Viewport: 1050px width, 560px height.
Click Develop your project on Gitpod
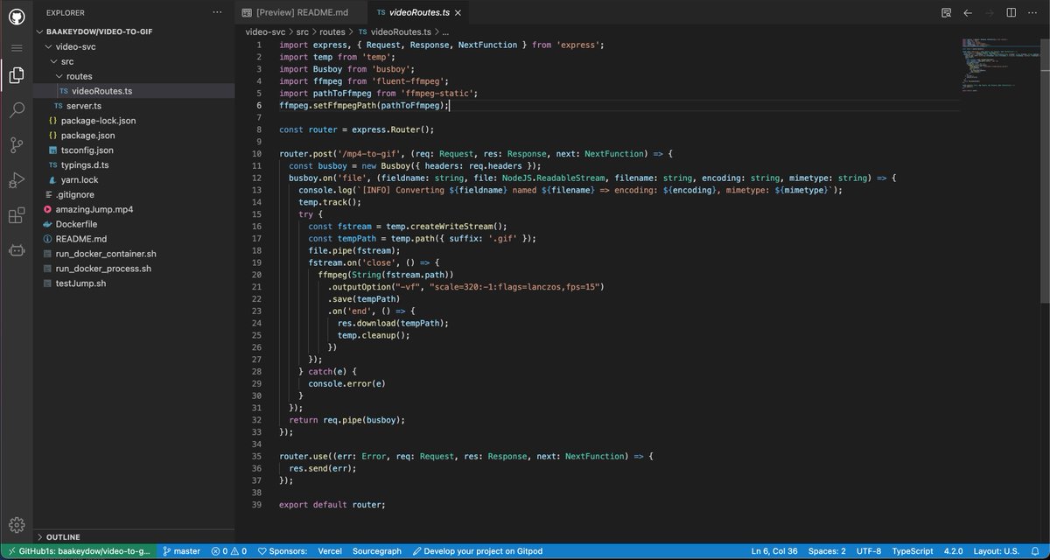pyautogui.click(x=477, y=551)
